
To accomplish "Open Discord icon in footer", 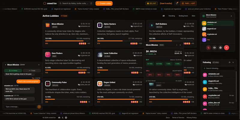I will point(59,118).
